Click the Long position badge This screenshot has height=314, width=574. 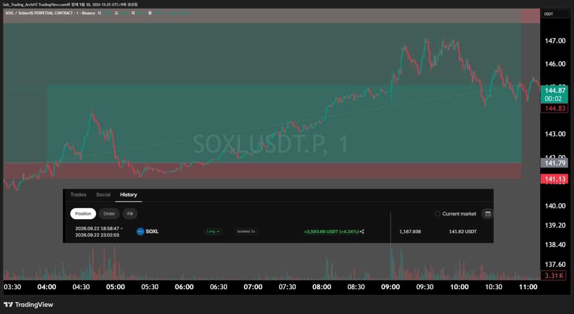click(x=213, y=231)
